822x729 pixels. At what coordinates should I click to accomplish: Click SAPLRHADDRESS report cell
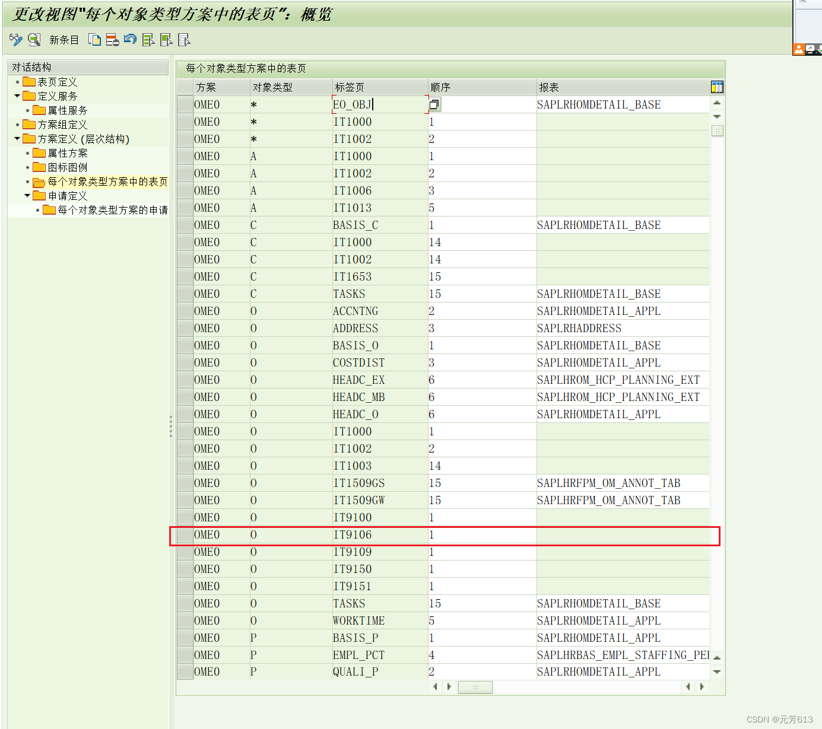[623, 328]
